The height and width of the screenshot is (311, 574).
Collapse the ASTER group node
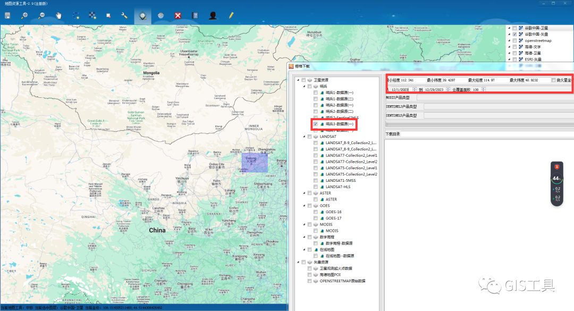tap(304, 193)
